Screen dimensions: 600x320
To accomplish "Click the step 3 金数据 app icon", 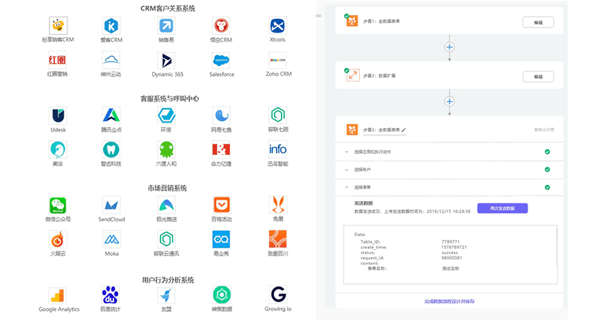I will point(352,130).
